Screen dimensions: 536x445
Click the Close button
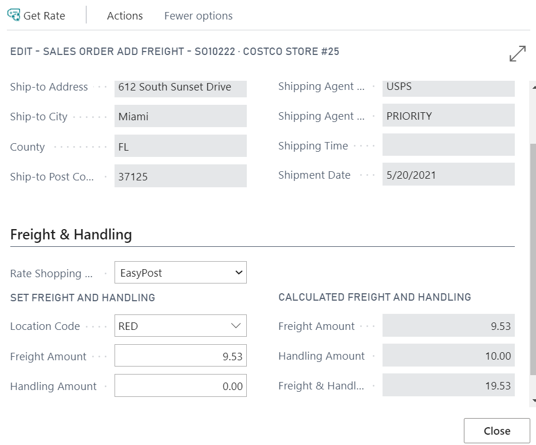tap(496, 431)
